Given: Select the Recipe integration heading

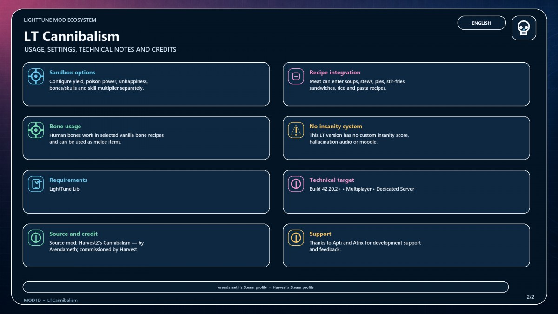Looking at the screenshot, I should 335,73.
